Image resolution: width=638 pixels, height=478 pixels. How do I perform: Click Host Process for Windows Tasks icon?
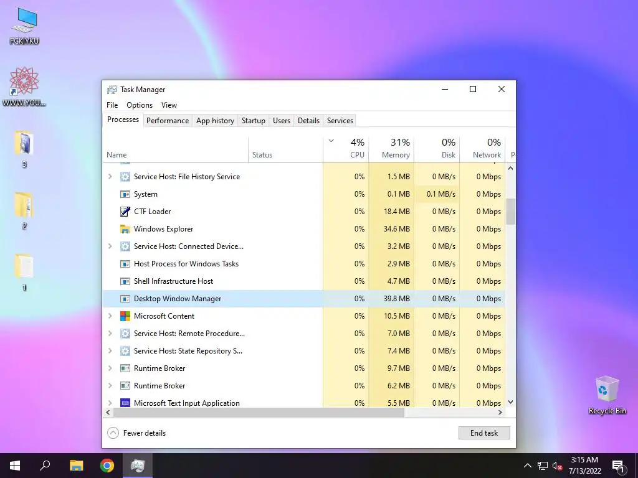pyautogui.click(x=125, y=264)
